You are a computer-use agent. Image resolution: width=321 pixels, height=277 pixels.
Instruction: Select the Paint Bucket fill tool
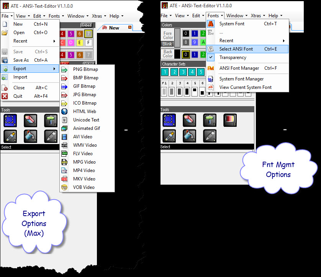(30, 136)
